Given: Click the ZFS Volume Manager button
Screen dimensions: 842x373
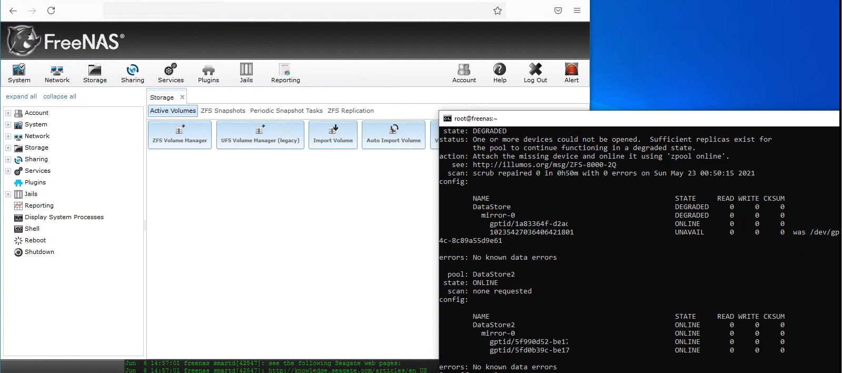Looking at the screenshot, I should [x=180, y=135].
